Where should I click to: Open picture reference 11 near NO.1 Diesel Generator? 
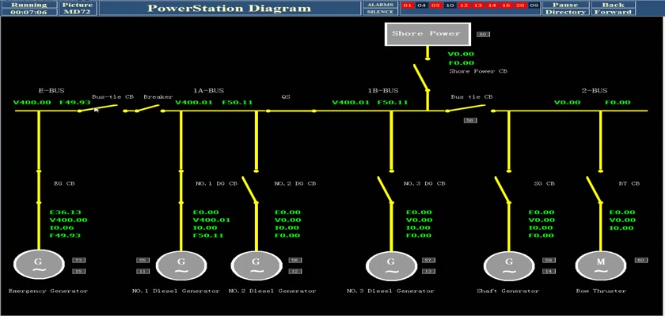click(142, 271)
